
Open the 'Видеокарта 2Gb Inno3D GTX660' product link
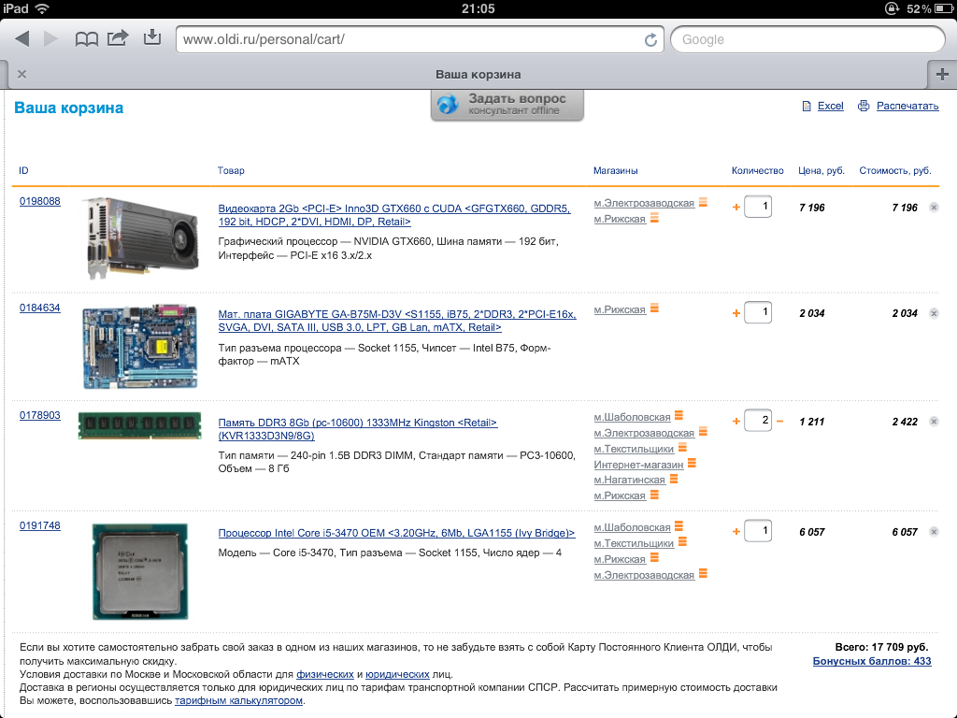click(x=394, y=215)
